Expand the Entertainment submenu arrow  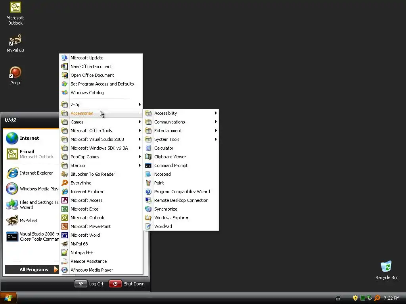pyautogui.click(x=216, y=131)
